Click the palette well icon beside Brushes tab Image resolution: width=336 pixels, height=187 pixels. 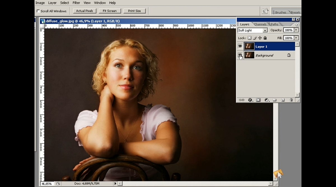click(x=265, y=11)
